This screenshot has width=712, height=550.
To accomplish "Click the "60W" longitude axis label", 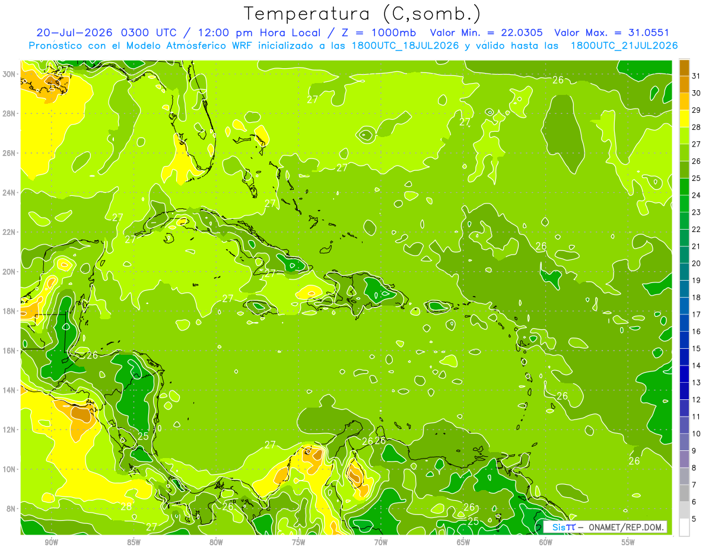I will coord(546,542).
